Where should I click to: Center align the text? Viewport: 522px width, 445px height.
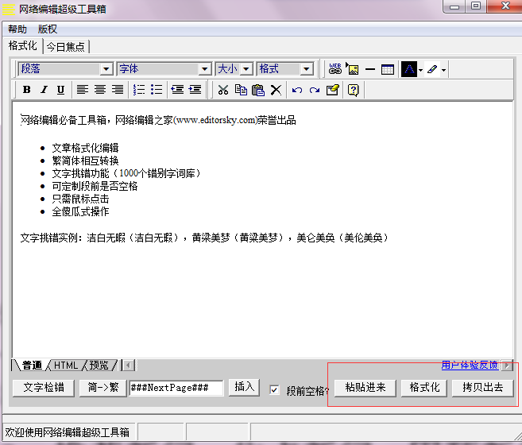100,90
